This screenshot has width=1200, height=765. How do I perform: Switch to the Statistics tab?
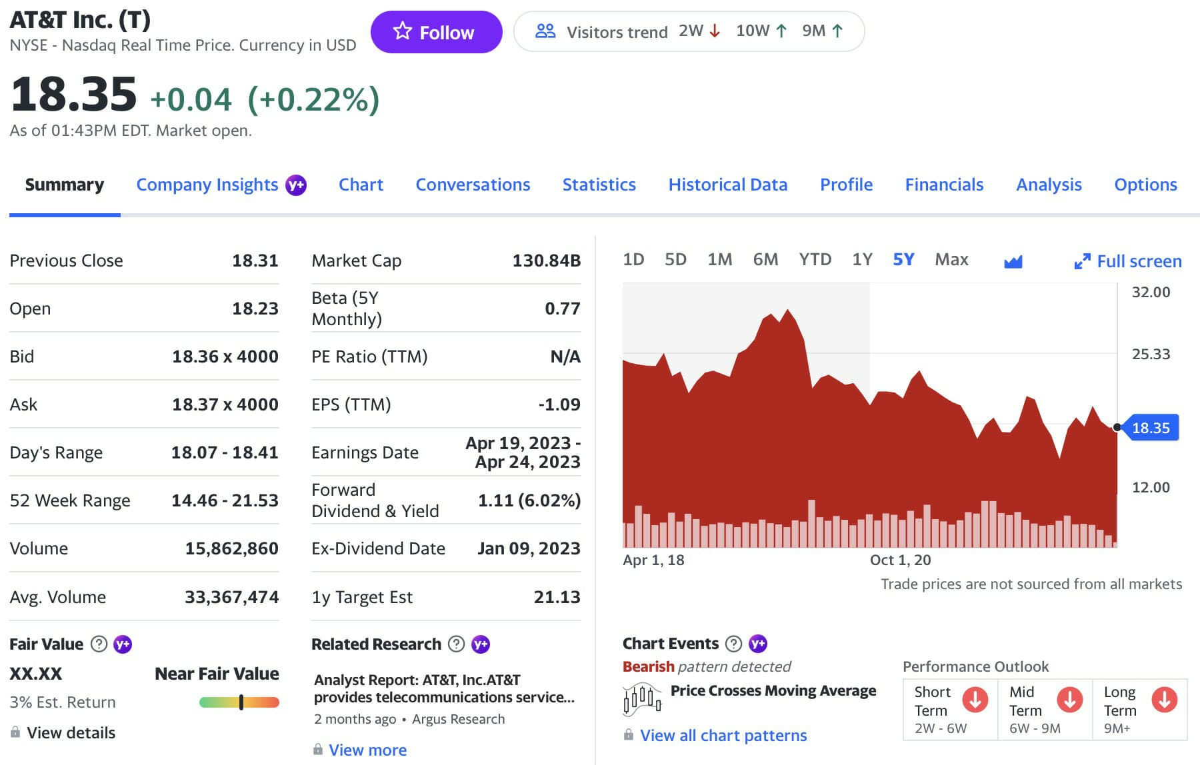click(599, 185)
